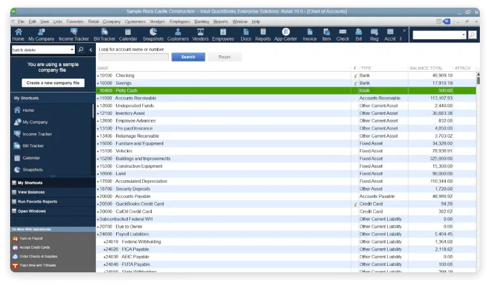Open Home in My Shortcuts sidebar
Screen dimensions: 490x285
(28, 110)
